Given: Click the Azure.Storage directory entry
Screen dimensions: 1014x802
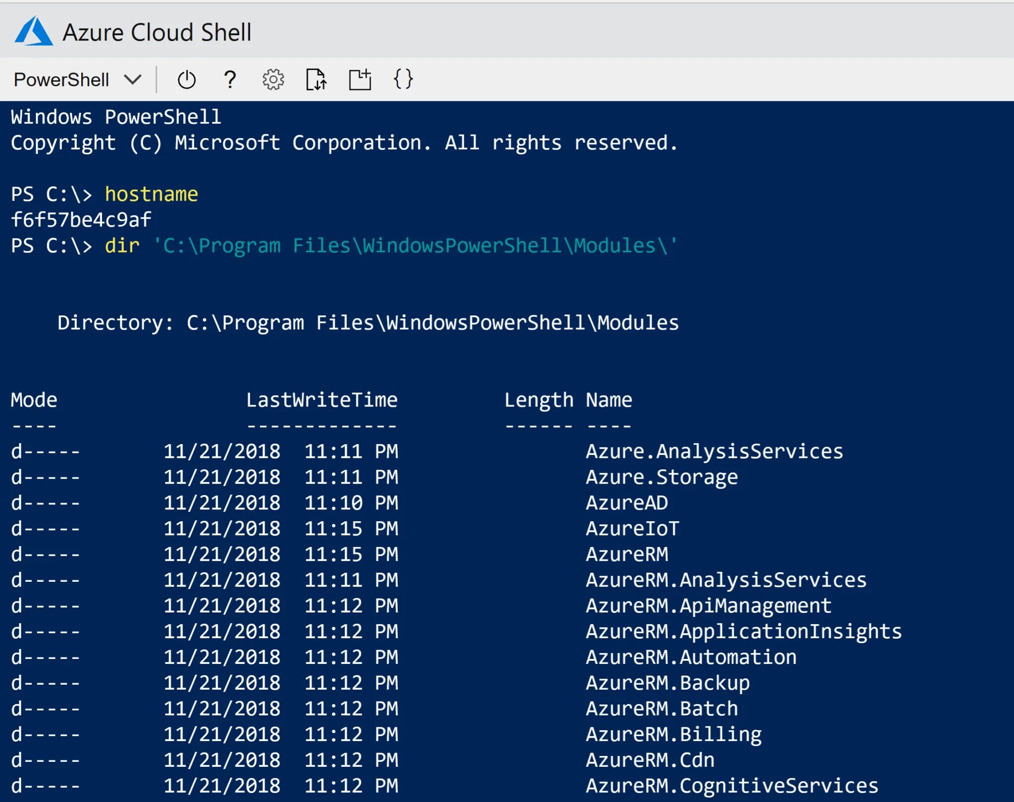Looking at the screenshot, I should pos(661,477).
